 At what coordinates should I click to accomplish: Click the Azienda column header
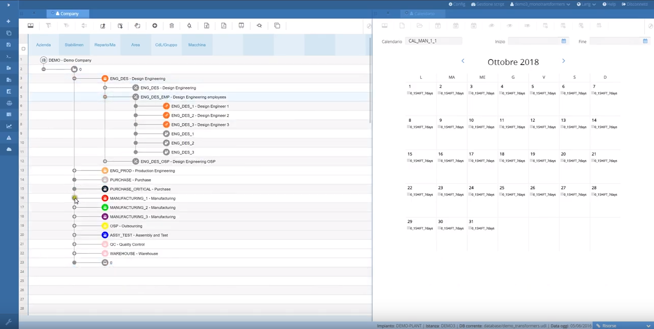click(43, 45)
